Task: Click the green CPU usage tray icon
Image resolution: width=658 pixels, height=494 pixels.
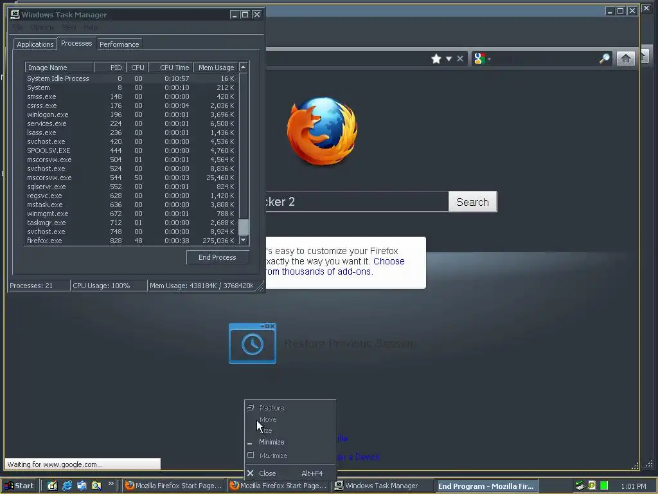Action: (604, 486)
